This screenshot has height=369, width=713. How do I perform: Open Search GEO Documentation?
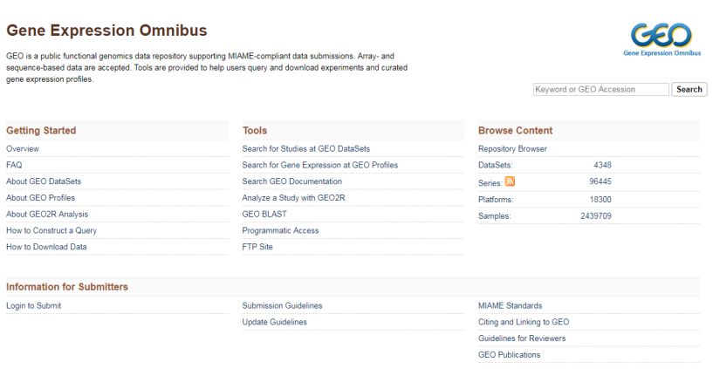coord(292,181)
